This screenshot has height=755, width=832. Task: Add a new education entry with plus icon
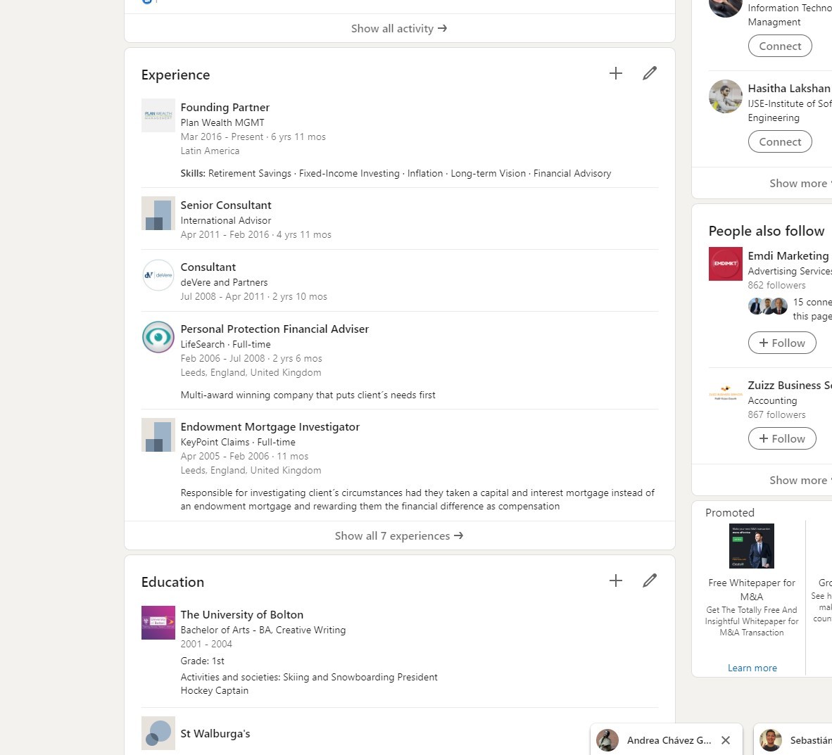[615, 580]
